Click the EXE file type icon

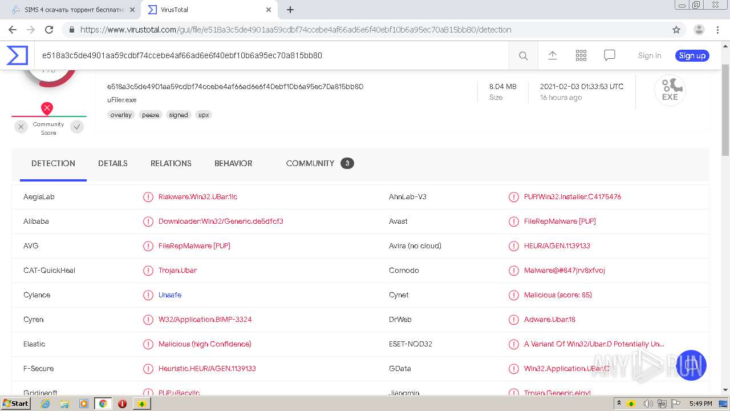pos(670,90)
